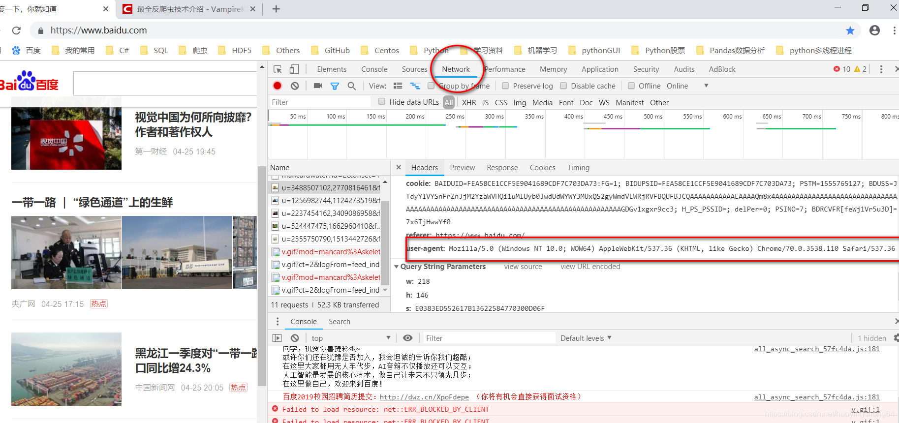Click the yellow warning count indicator

pos(861,69)
